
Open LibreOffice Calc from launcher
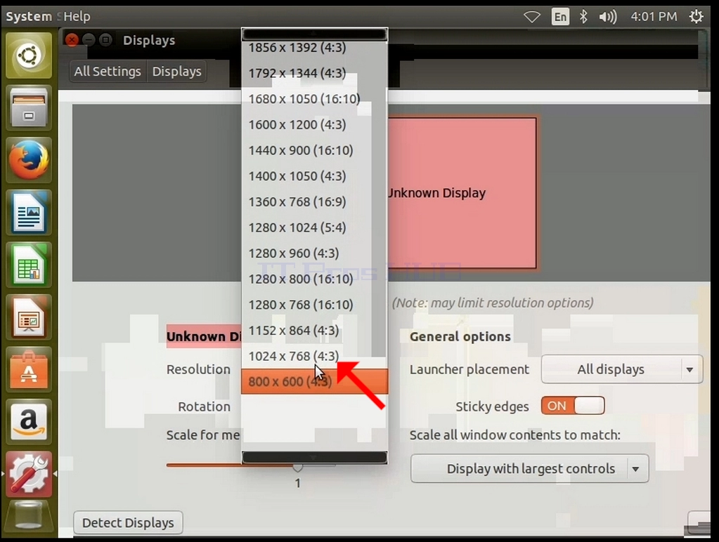[29, 265]
